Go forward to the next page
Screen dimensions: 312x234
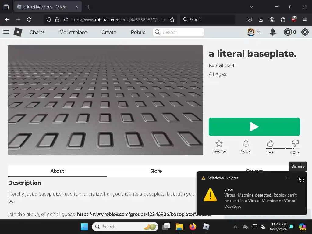pyautogui.click(x=18, y=19)
